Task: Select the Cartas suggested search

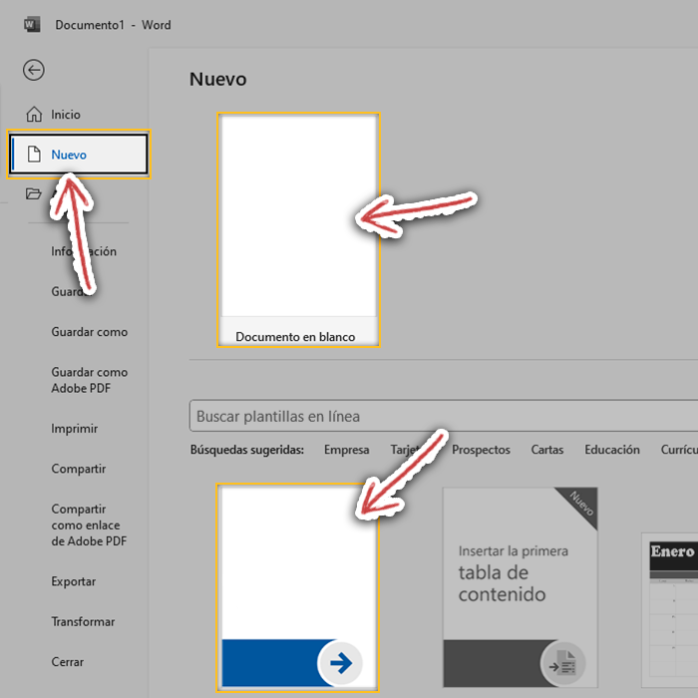Action: click(547, 450)
